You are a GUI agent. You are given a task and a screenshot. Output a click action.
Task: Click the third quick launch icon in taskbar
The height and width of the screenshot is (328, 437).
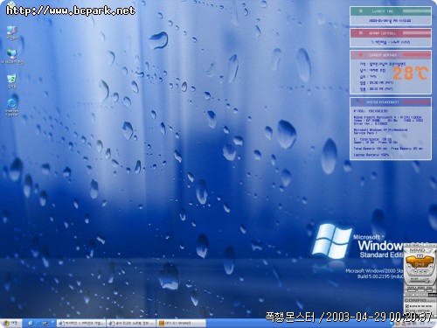coord(45,324)
